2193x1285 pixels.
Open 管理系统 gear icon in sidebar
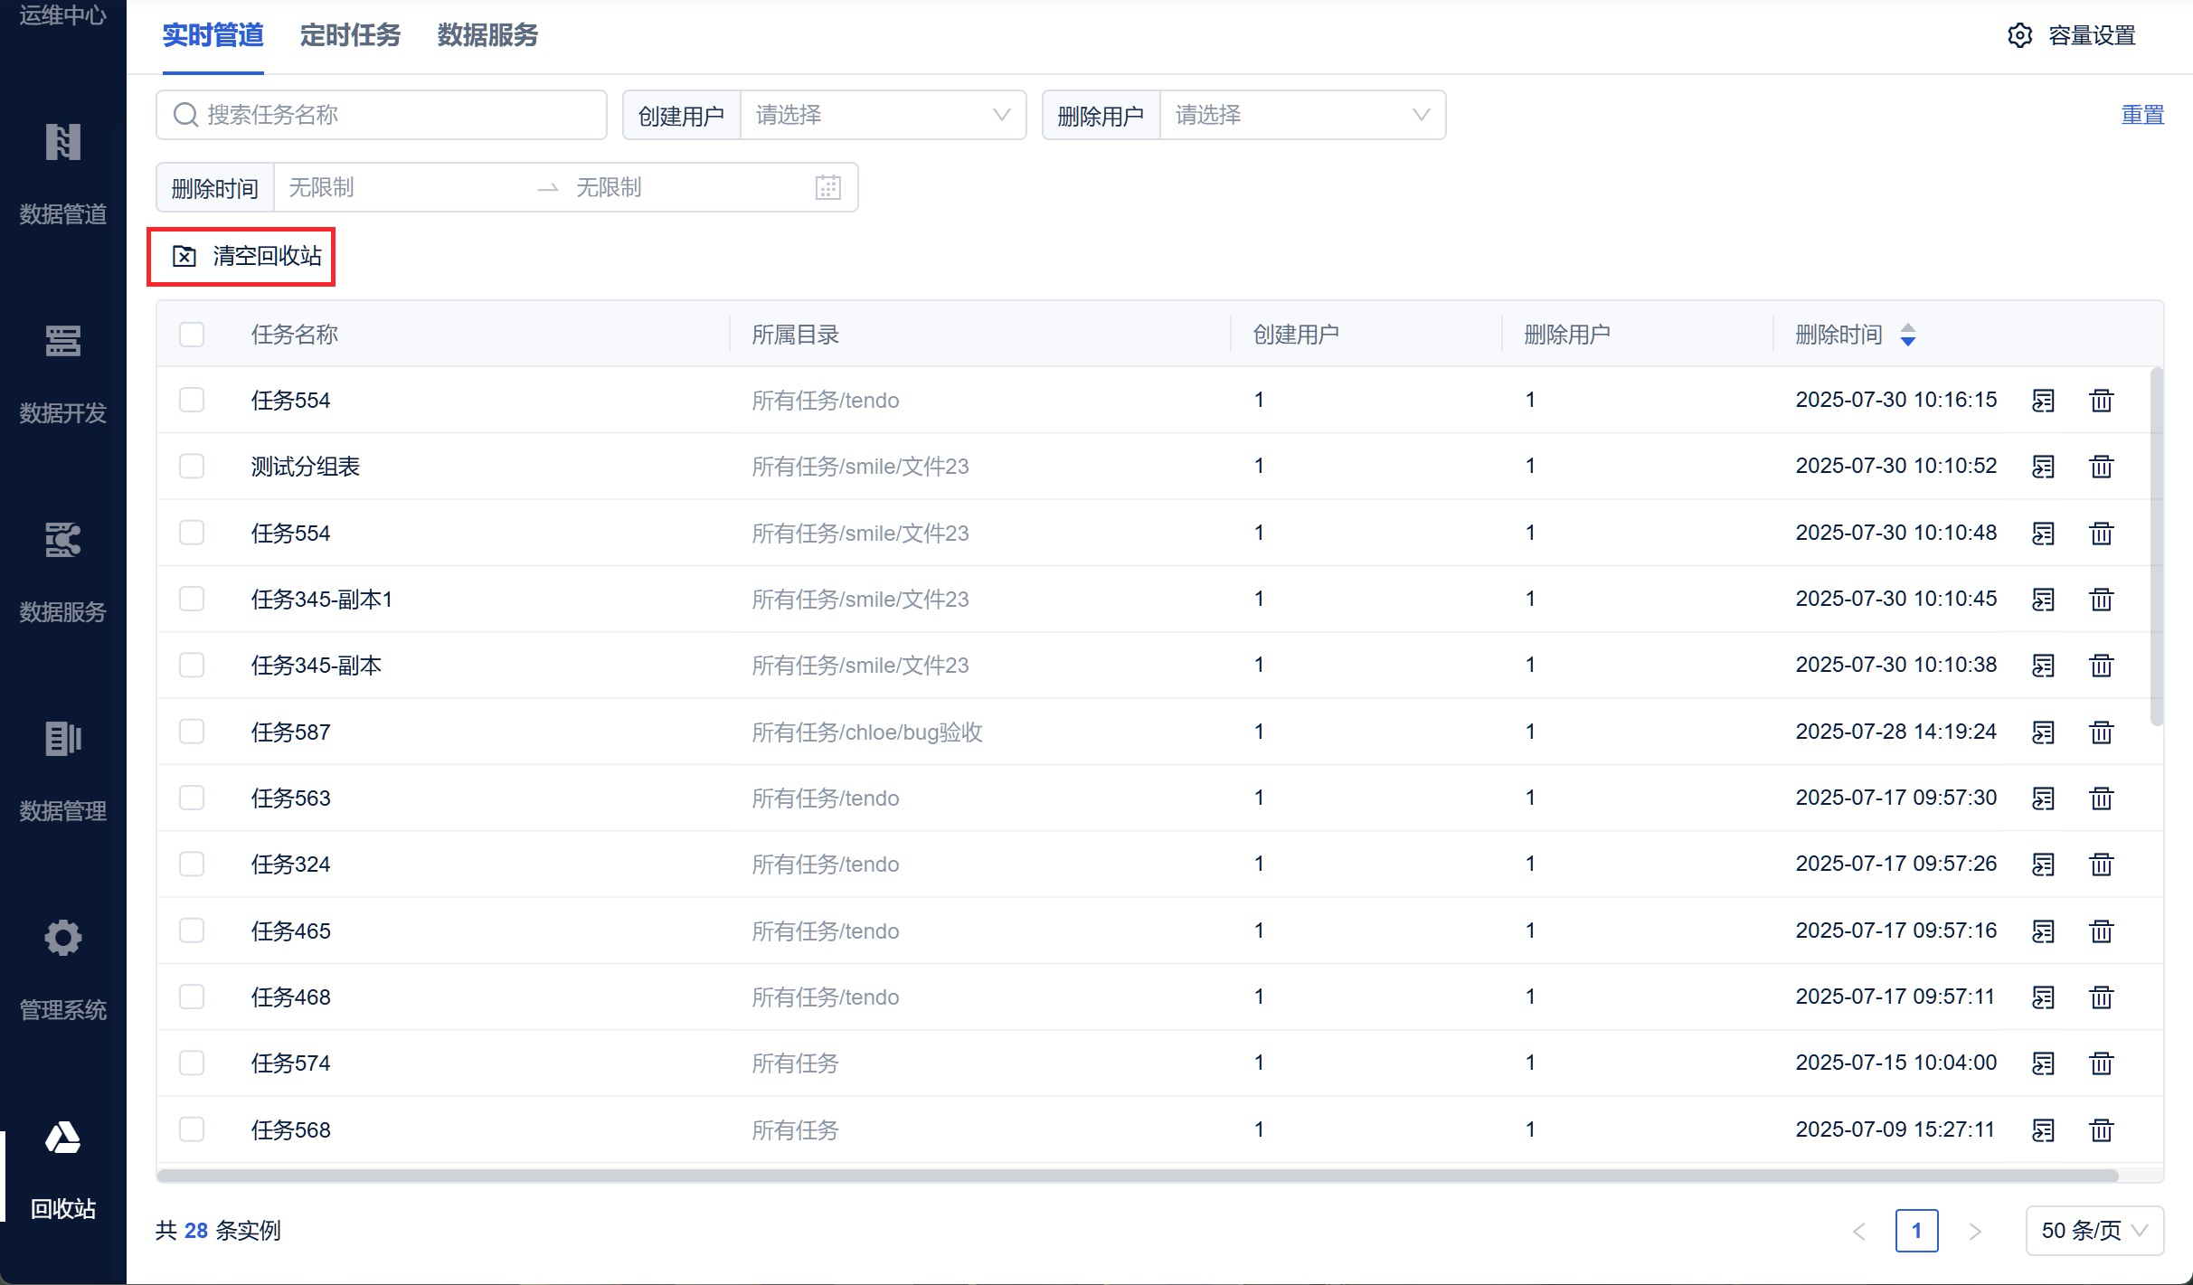[62, 939]
